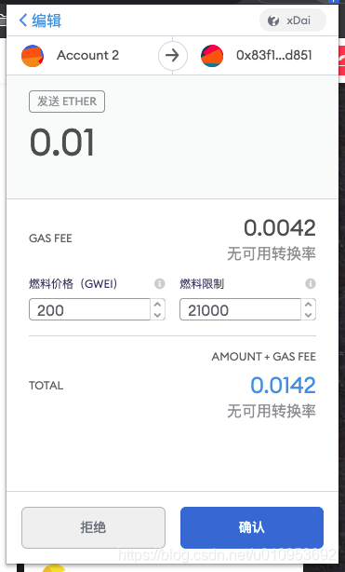This screenshot has width=345, height=572.
Task: Click the globe icon in xDai badge
Action: click(x=273, y=20)
